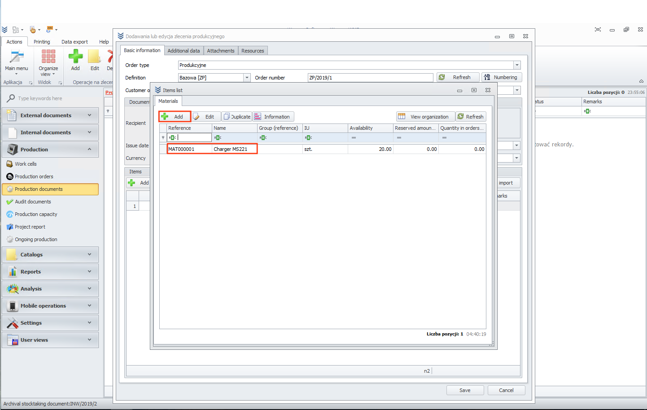This screenshot has width=647, height=410.
Task: Open the Help ribbon tab
Action: 104,42
